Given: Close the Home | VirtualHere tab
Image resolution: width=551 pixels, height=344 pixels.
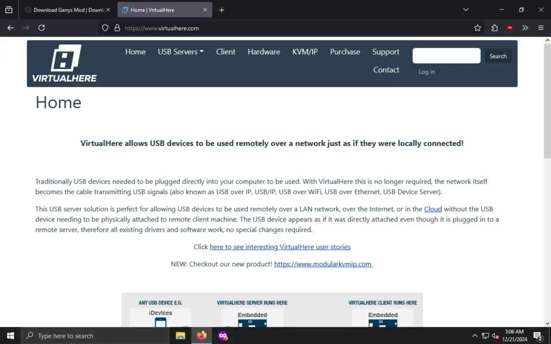Looking at the screenshot, I should (x=205, y=10).
